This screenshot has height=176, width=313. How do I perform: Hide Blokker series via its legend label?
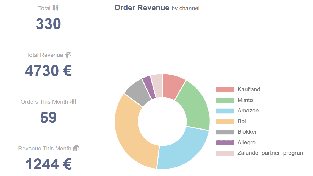[247, 132]
